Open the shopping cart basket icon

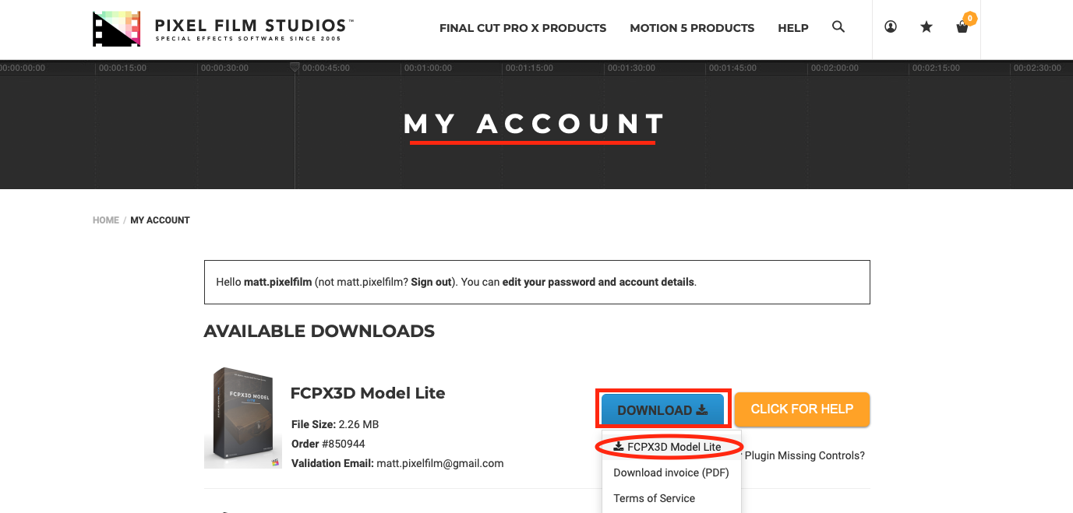tap(963, 26)
